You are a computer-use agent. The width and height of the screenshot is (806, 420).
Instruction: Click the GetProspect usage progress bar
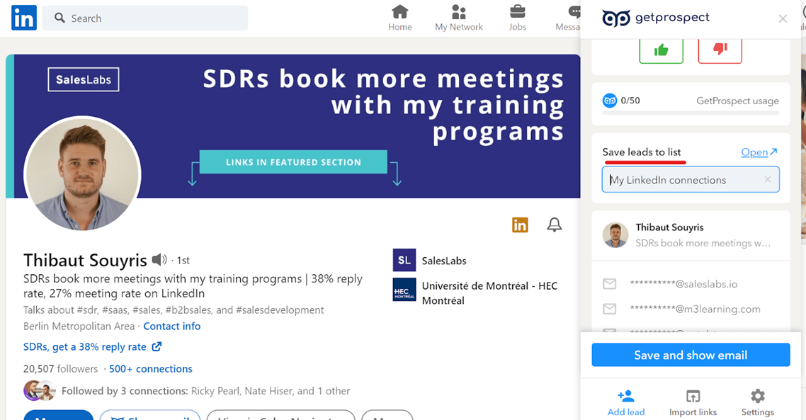click(691, 113)
